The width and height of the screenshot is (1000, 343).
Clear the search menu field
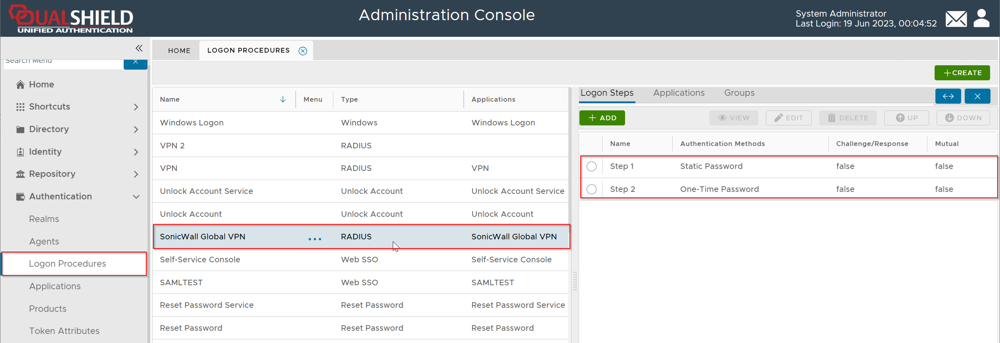(x=135, y=63)
